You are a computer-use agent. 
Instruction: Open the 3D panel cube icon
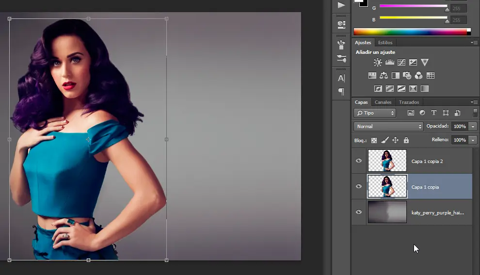click(x=341, y=24)
